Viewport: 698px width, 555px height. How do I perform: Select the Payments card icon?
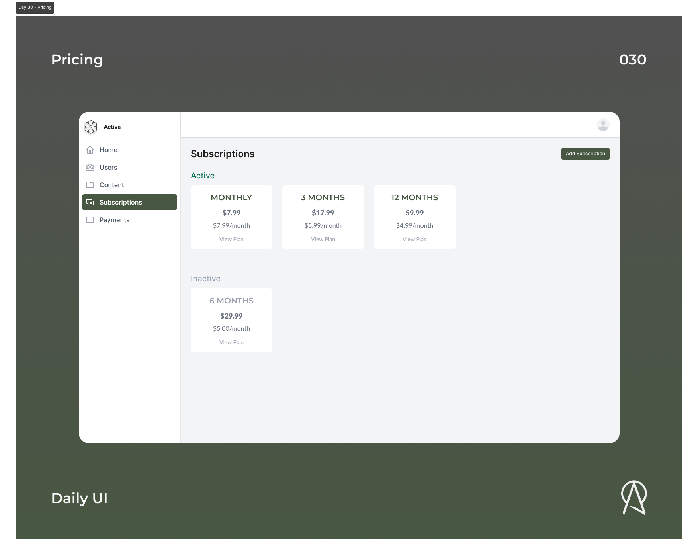tap(90, 220)
